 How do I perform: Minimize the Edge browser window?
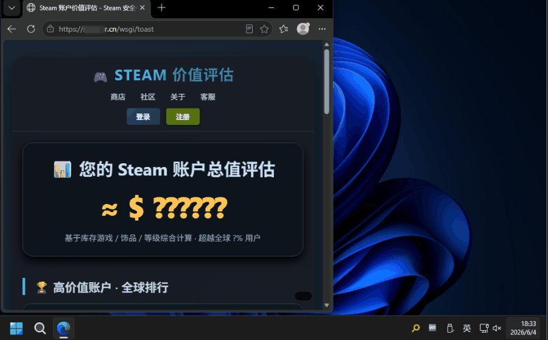271,8
